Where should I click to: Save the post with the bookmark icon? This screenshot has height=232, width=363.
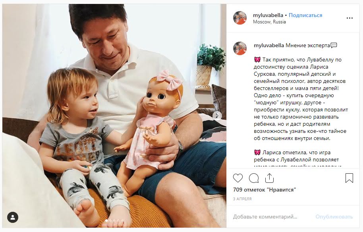click(349, 178)
